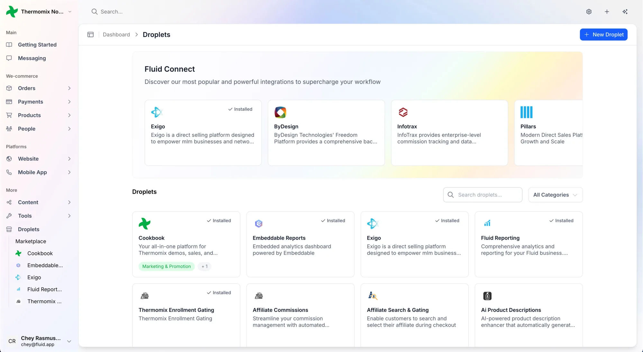Open the Infotrax integration title
The image size is (643, 352).
point(407,126)
